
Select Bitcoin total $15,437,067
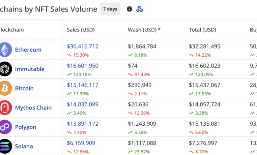click(205, 85)
